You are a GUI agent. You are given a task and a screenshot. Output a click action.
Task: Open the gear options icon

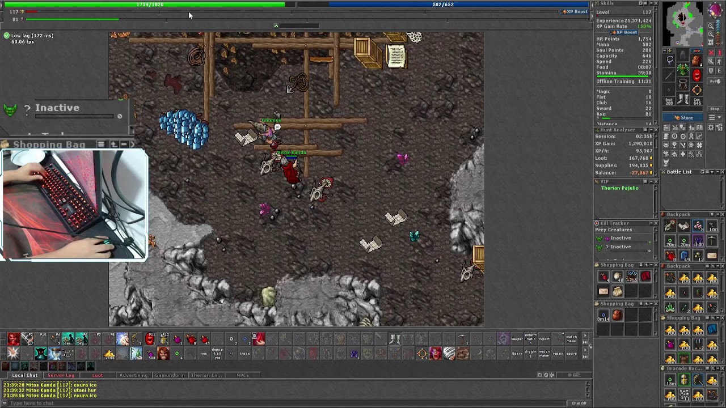pos(711,127)
